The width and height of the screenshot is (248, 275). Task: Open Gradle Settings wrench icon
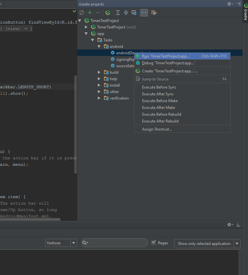(x=154, y=13)
